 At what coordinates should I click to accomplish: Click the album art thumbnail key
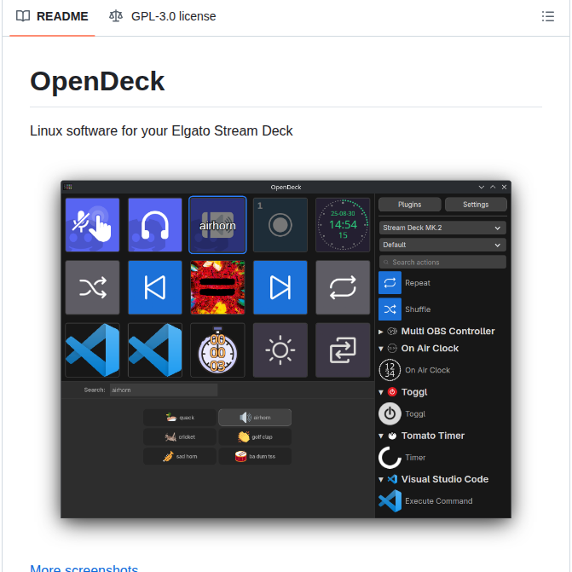coord(217,287)
